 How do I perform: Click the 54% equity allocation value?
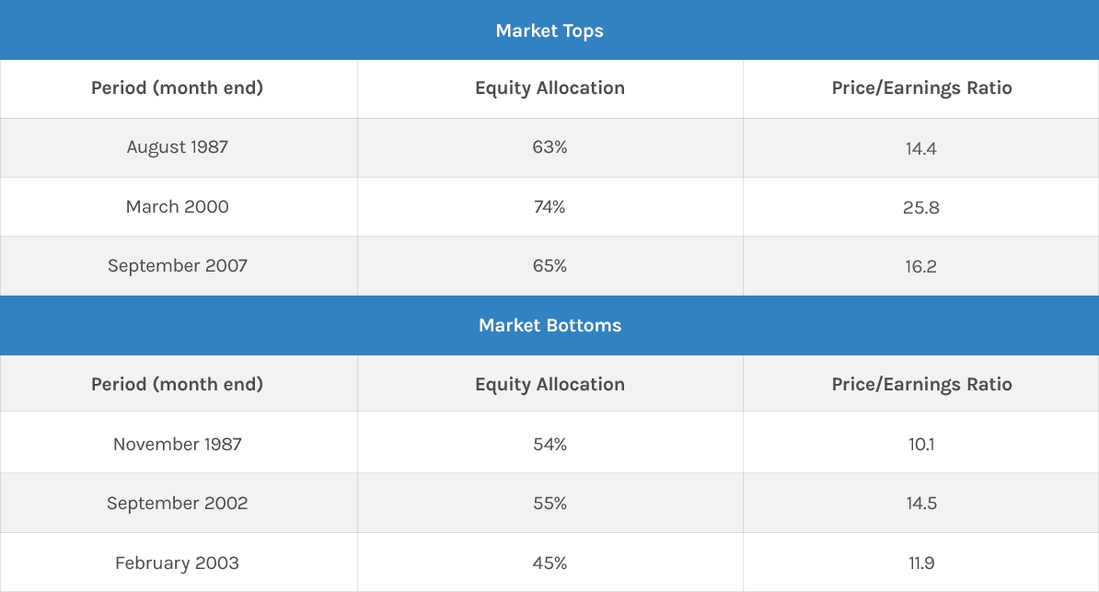[x=549, y=444]
